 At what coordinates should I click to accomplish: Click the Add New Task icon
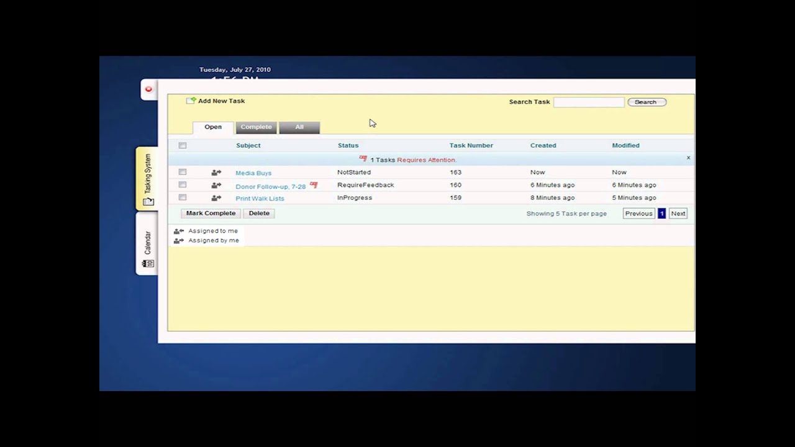[x=191, y=101]
